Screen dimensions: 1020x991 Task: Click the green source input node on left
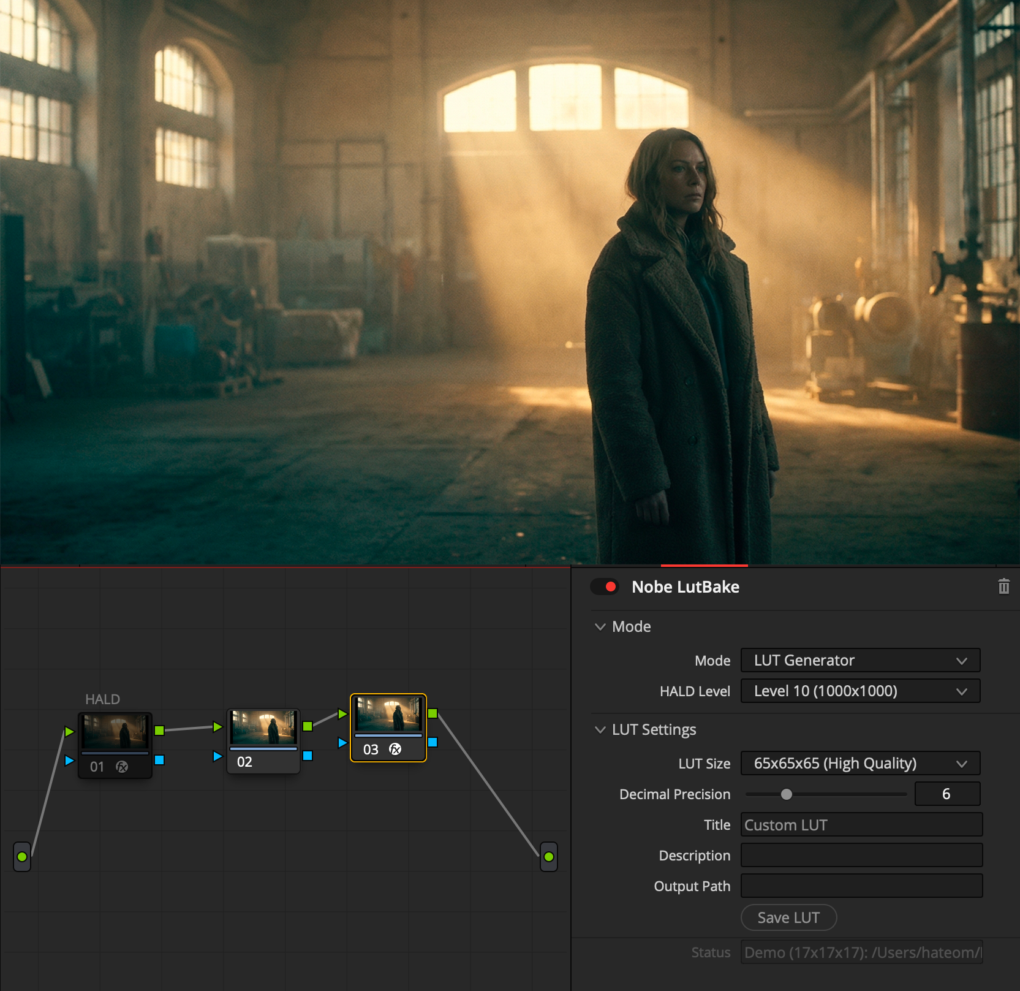pyautogui.click(x=22, y=856)
